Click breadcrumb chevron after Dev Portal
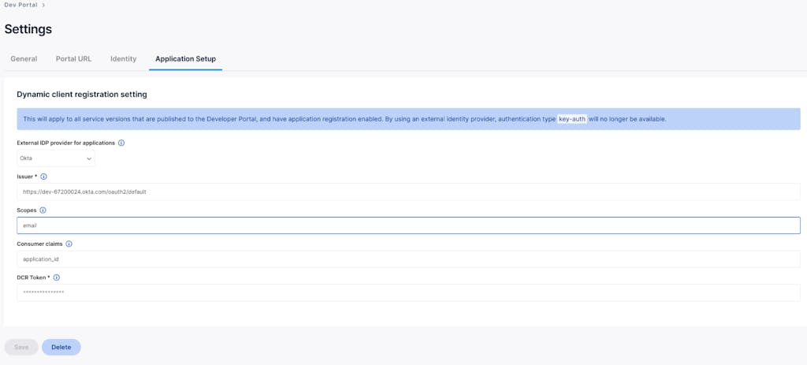The width and height of the screenshot is (807, 365). 43,6
